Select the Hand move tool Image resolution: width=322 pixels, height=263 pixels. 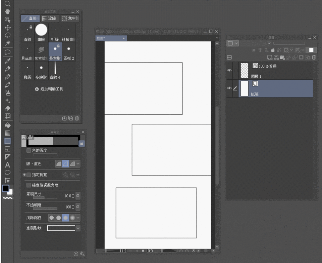click(7, 12)
